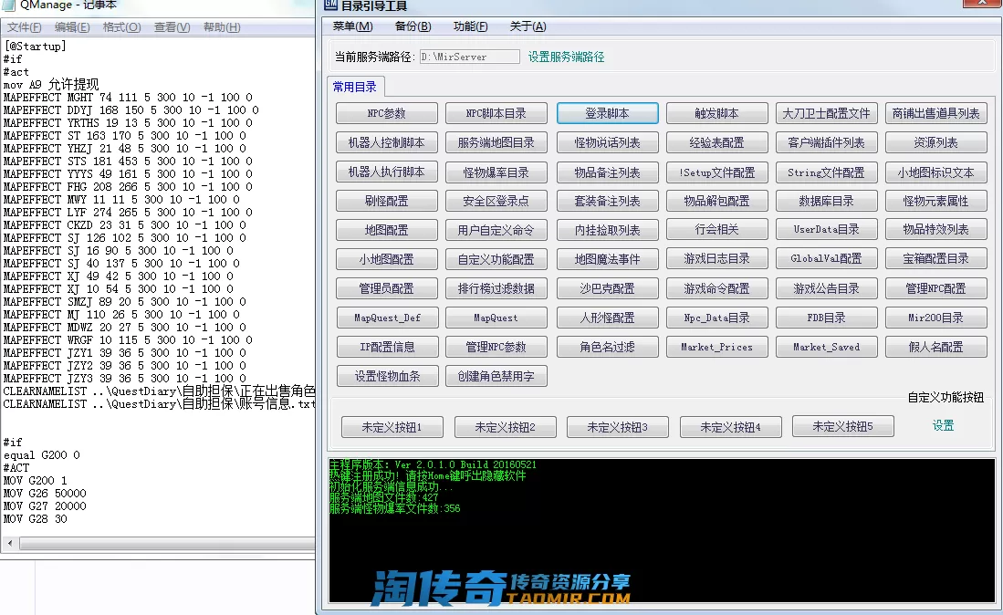Open !Setup文件配置

[x=717, y=172]
